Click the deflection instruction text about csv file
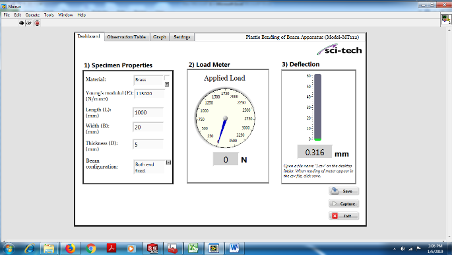Viewport: 452px width, 255px height. tap(318, 170)
